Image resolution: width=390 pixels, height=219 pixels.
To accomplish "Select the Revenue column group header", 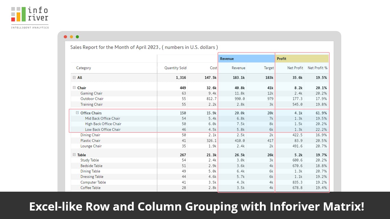I will tap(246, 59).
